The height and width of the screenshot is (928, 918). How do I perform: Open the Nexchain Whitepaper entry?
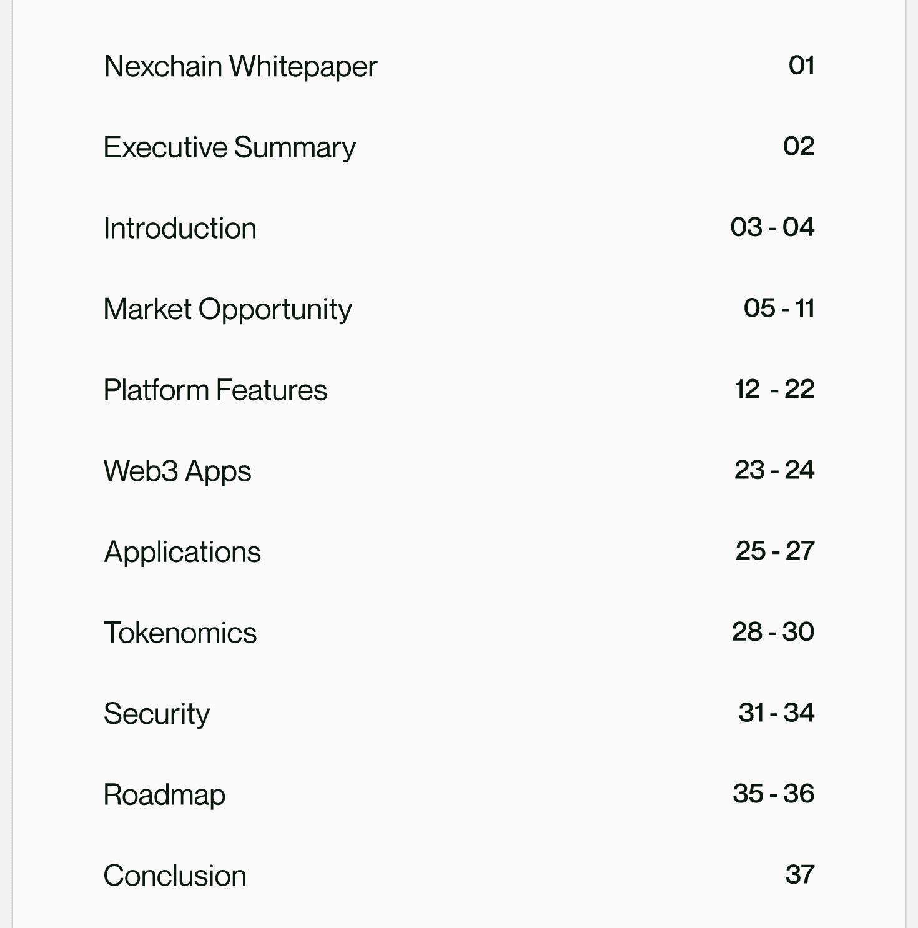pyautogui.click(x=240, y=67)
